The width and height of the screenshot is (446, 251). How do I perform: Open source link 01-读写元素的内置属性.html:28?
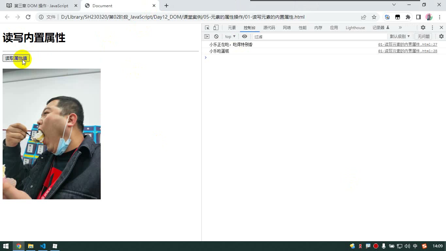pyautogui.click(x=408, y=51)
